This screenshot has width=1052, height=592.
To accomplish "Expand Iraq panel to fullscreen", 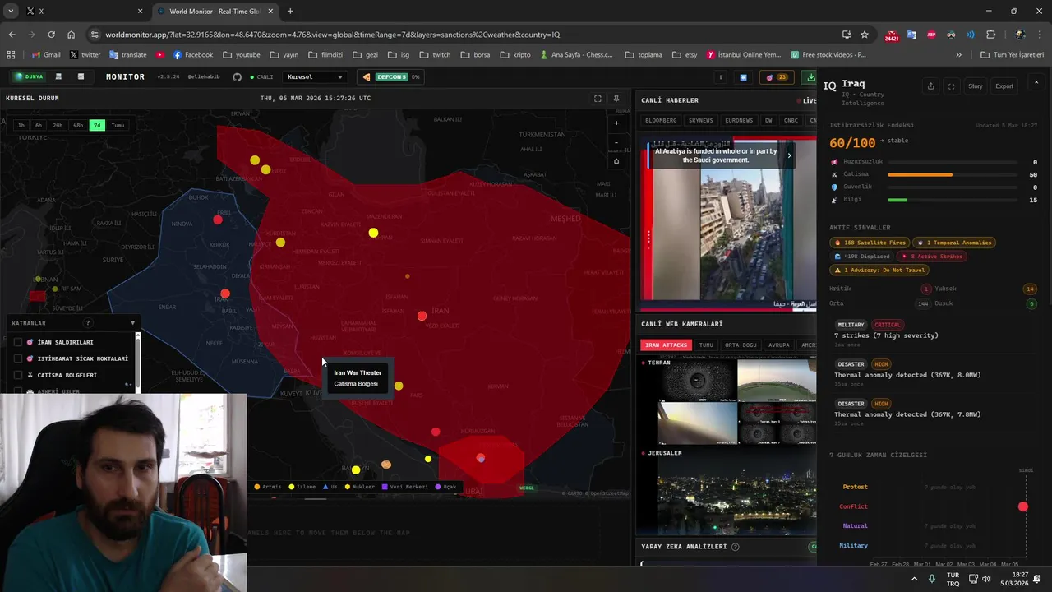I will coord(951,86).
